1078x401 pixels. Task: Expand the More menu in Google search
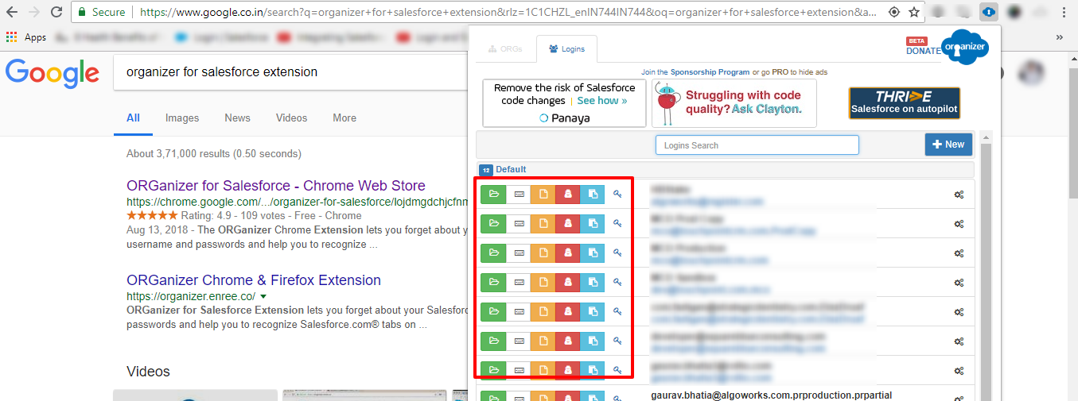click(x=344, y=118)
